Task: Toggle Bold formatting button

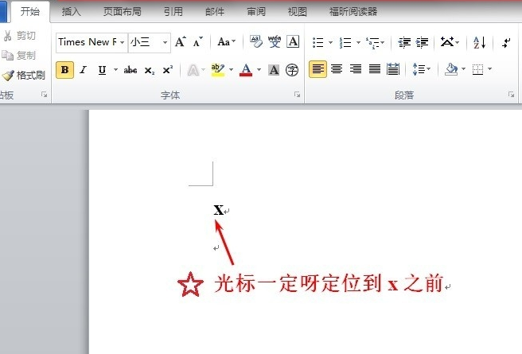Action: pyautogui.click(x=64, y=70)
